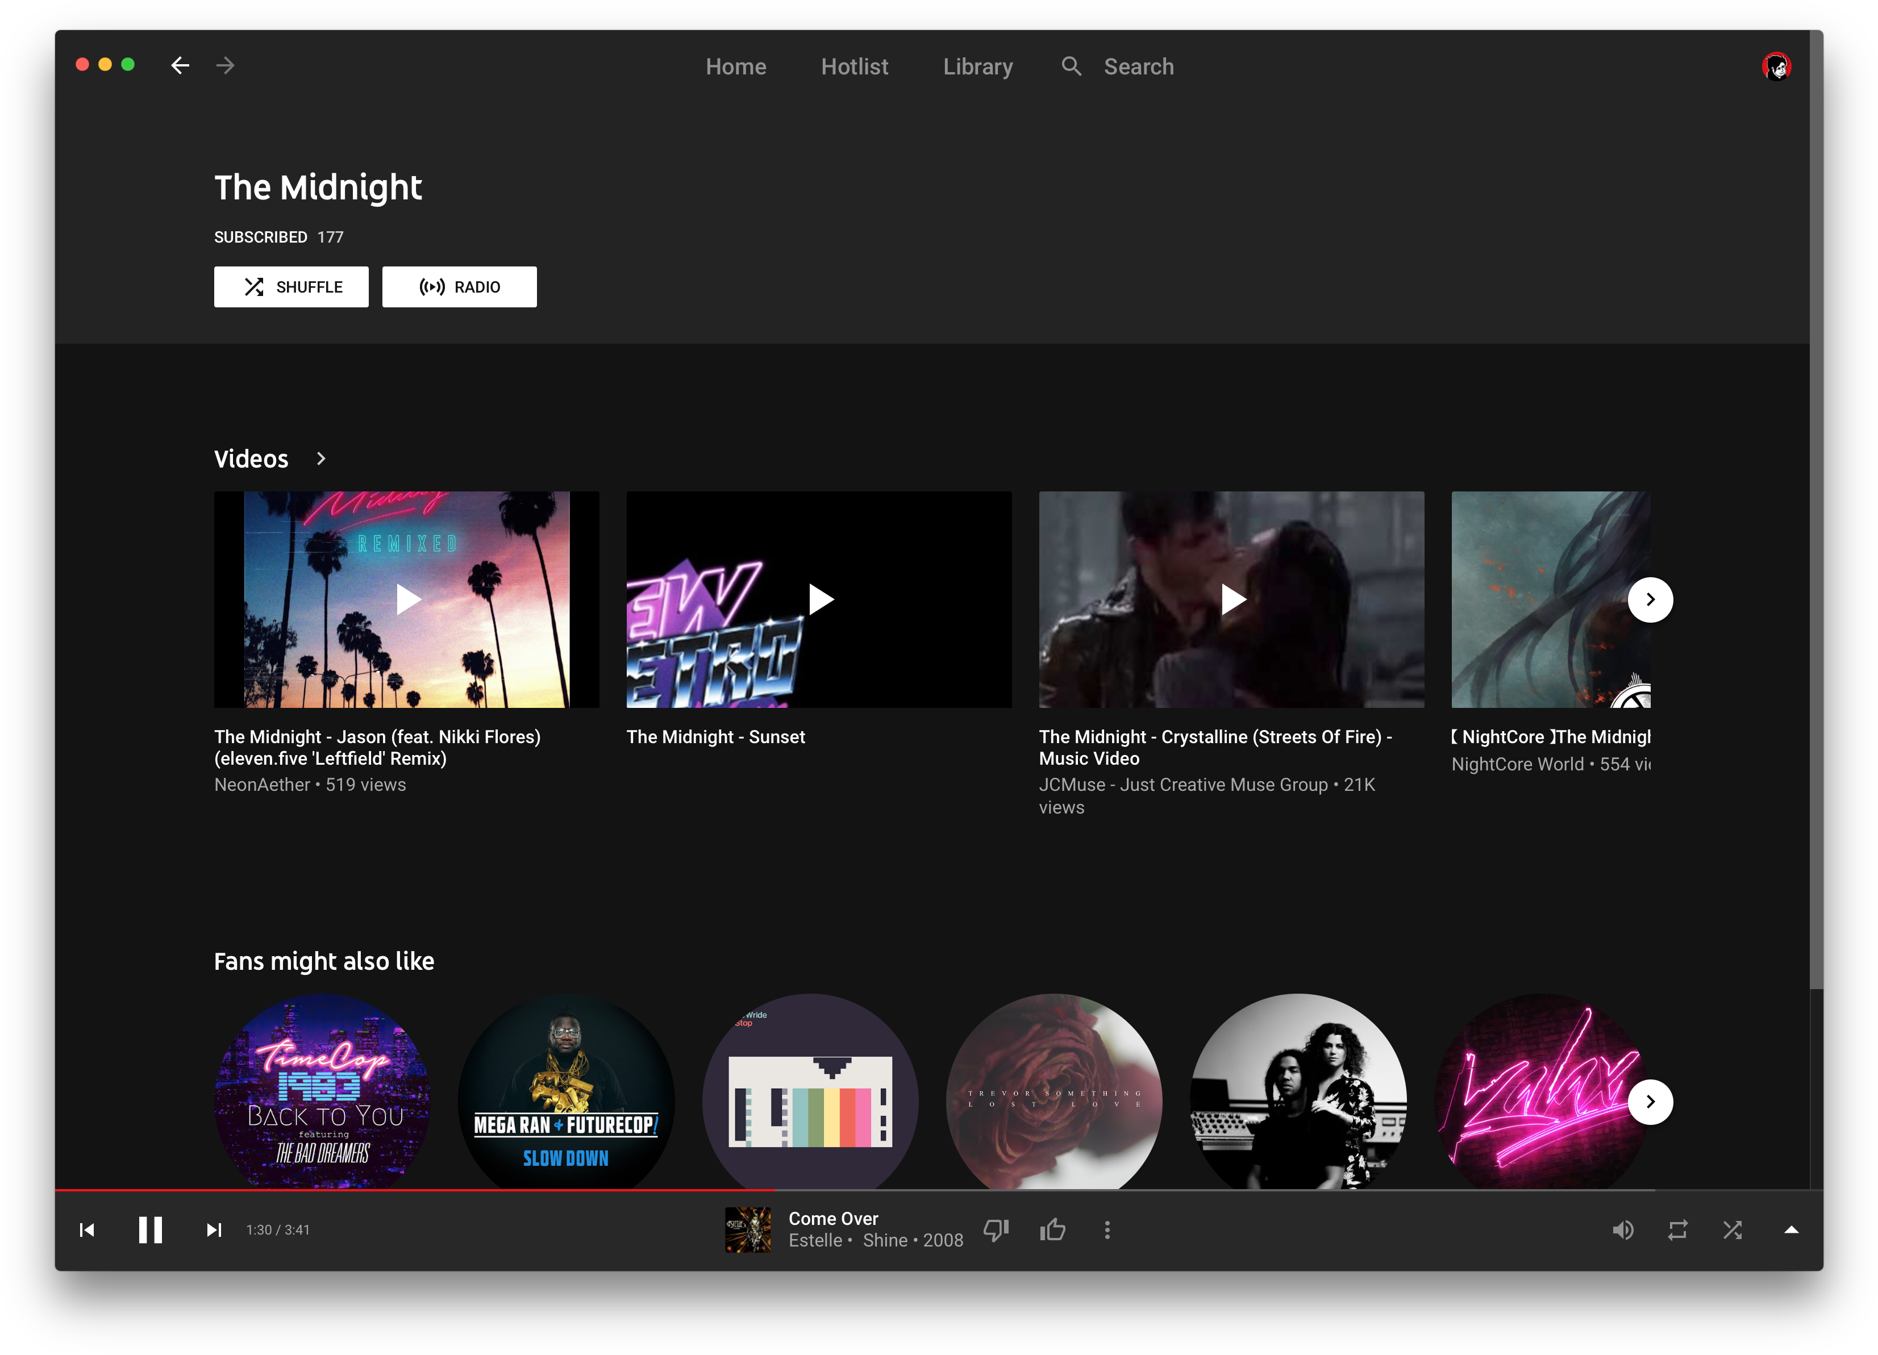This screenshot has width=1878, height=1355.
Task: Switch to the Hotlist page
Action: [x=855, y=66]
